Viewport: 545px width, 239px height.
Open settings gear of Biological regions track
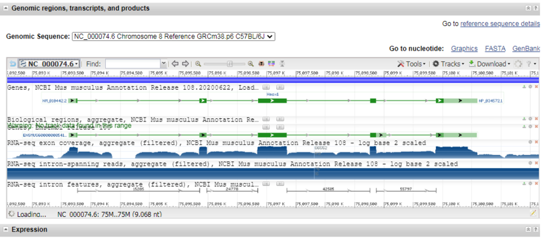tap(530, 119)
